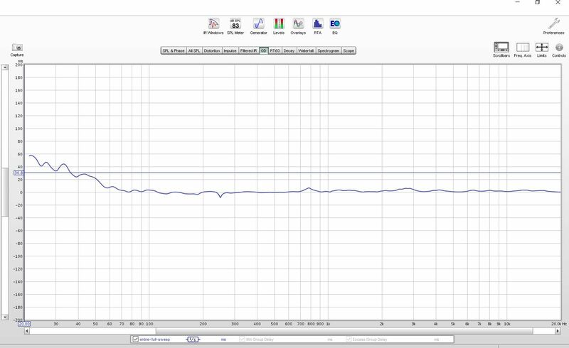Viewport: 569px width, 348px height.
Task: Switch to Scope tab
Action: (x=349, y=50)
